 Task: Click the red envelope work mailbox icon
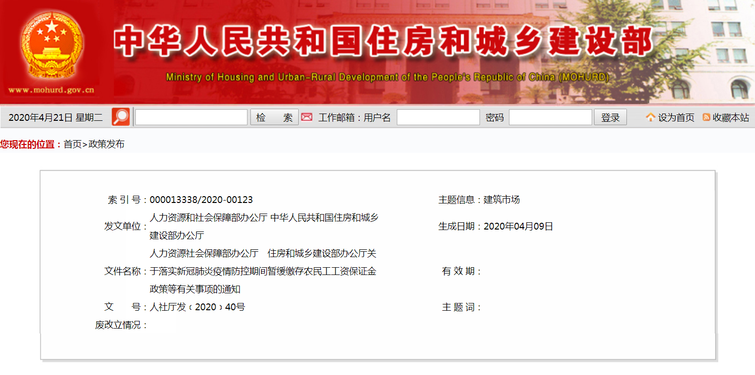point(307,117)
